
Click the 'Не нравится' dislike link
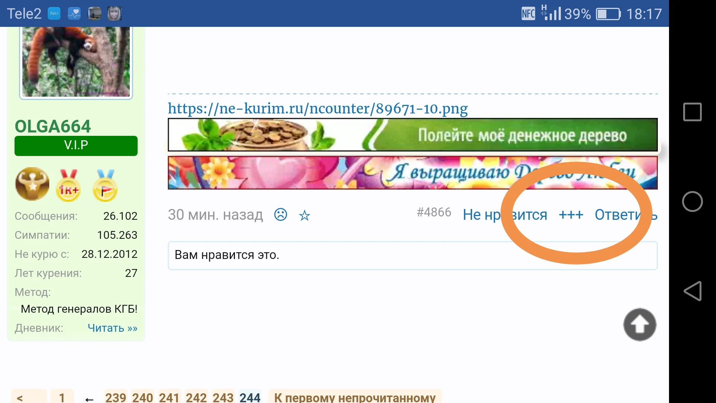(x=505, y=215)
